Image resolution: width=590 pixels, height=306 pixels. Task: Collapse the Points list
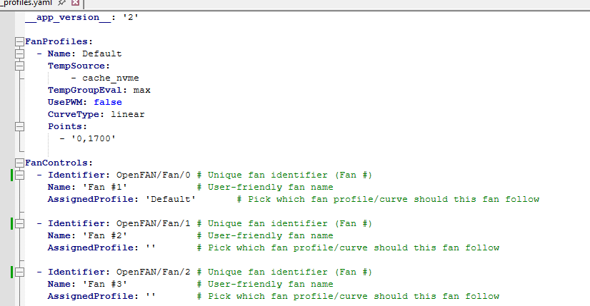click(x=19, y=127)
